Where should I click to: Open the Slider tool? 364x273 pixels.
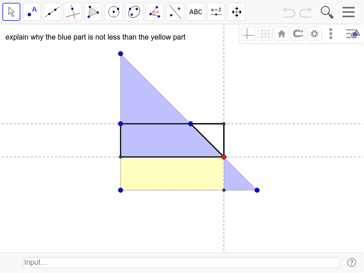tap(216, 12)
